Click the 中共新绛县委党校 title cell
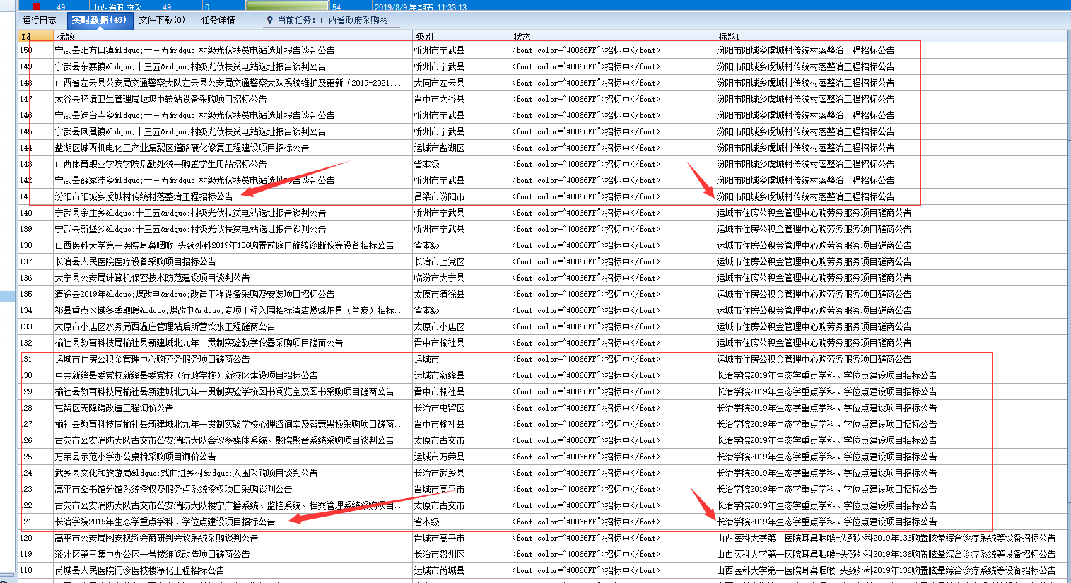 point(233,375)
